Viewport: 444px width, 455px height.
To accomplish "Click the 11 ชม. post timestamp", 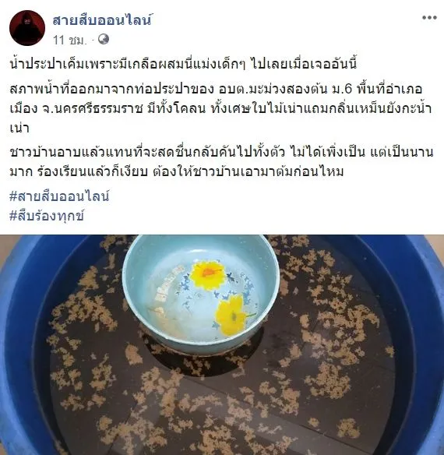I will [x=69, y=40].
